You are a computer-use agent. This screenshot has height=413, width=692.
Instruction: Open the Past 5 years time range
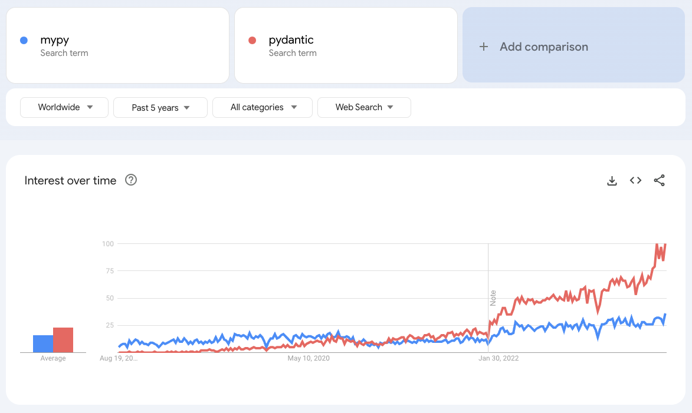(160, 107)
